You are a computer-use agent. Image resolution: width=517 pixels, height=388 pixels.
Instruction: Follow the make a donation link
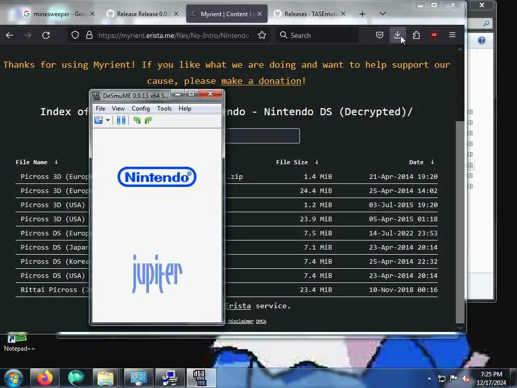click(x=261, y=81)
